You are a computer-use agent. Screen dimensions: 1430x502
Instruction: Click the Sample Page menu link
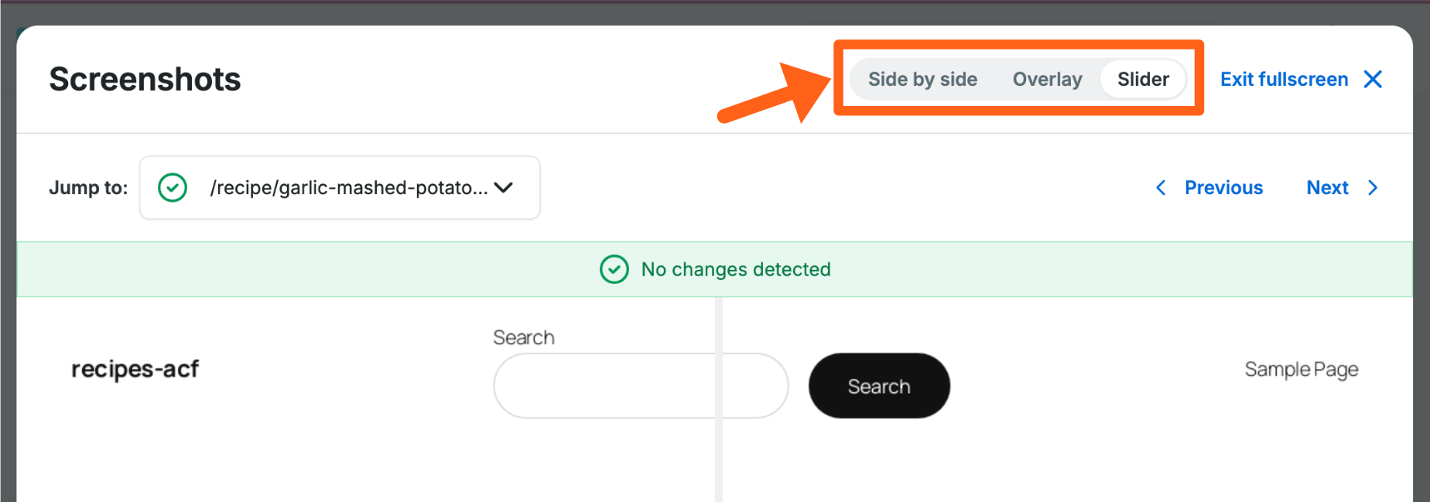[1301, 370]
